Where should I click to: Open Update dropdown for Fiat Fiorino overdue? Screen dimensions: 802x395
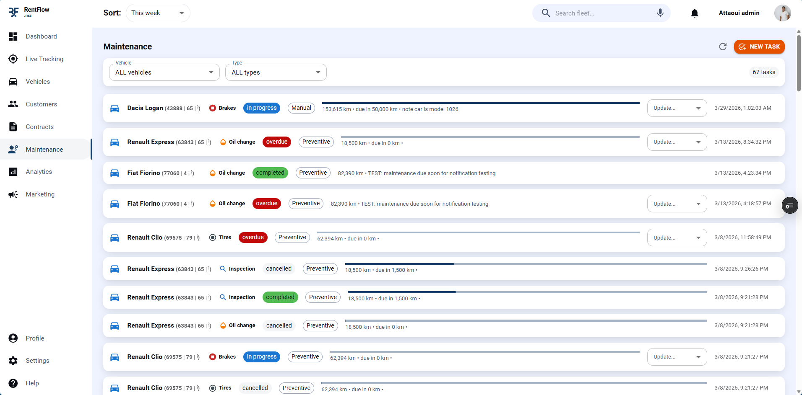coord(677,204)
